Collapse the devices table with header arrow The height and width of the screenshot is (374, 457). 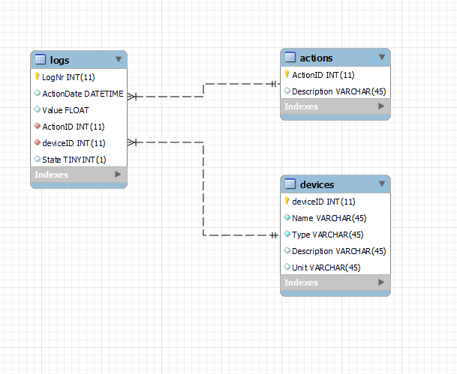[382, 184]
